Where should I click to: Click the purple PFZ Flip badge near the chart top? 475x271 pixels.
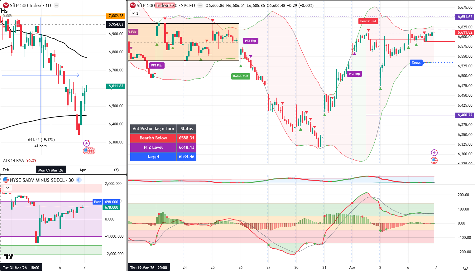pyautogui.click(x=132, y=31)
